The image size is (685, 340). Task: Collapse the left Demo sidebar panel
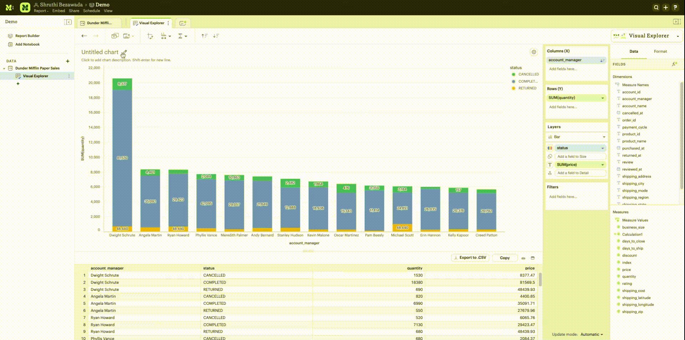coord(68,22)
